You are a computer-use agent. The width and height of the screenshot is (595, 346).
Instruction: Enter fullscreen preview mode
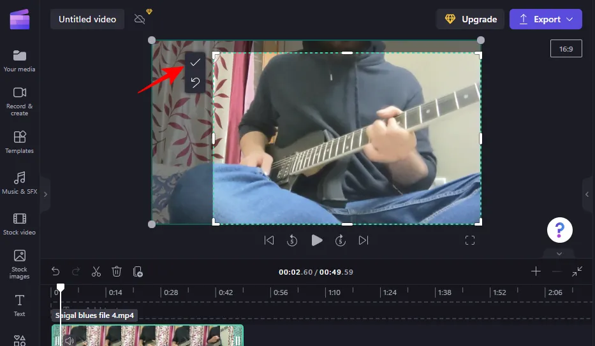click(470, 240)
